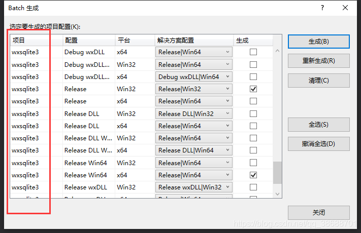The width and height of the screenshot is (361, 233).
Task: Uncheck build box for Release Win32 row
Action: [253, 89]
